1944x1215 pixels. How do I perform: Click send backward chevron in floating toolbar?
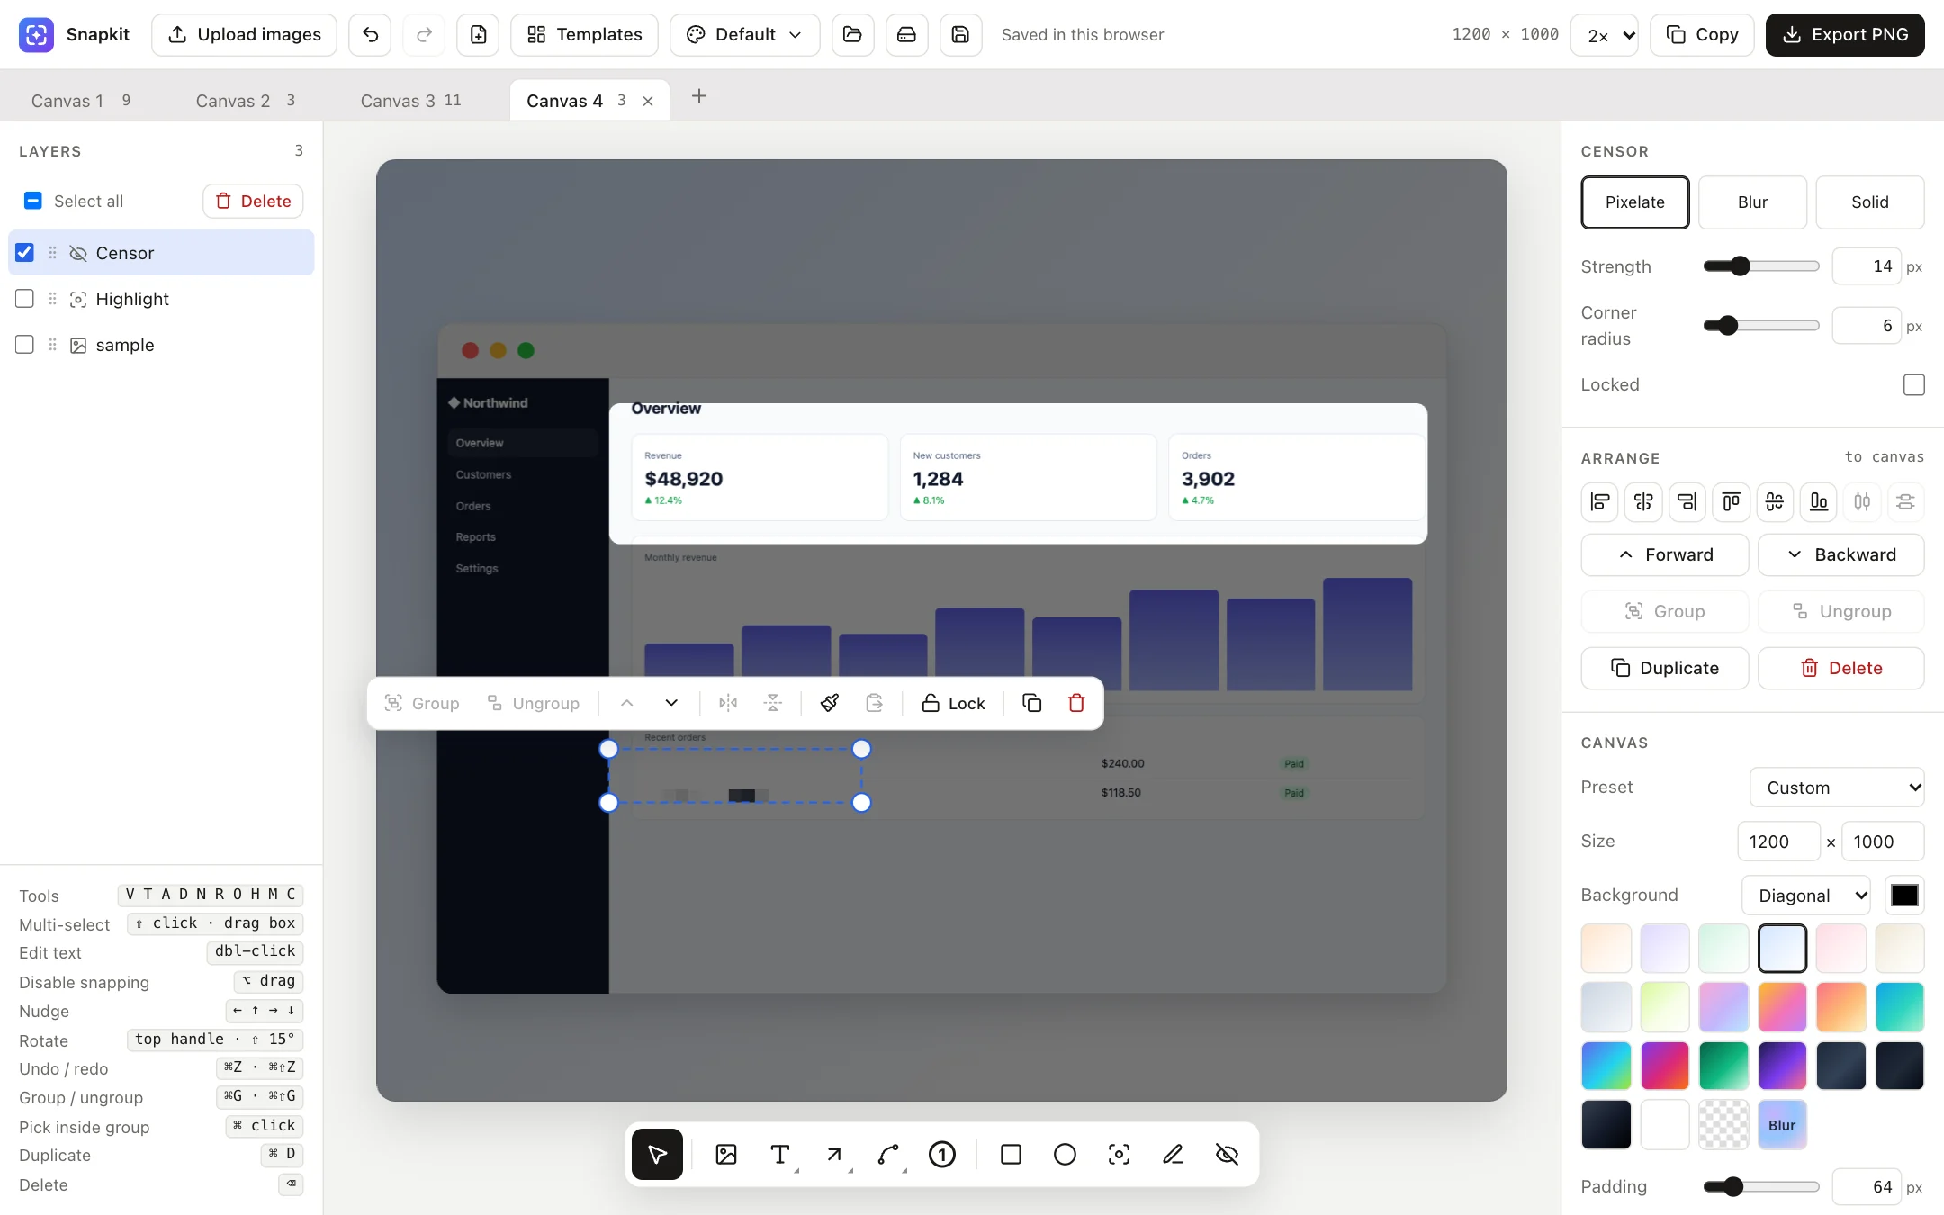point(671,703)
